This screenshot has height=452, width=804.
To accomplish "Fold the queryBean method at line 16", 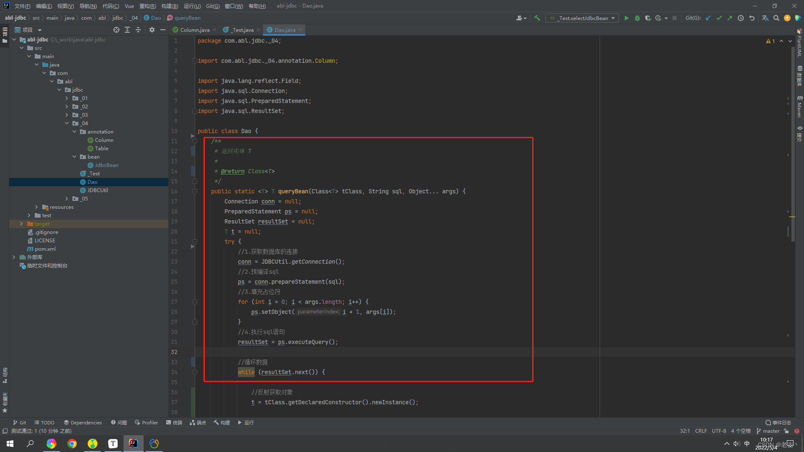I will tap(195, 191).
